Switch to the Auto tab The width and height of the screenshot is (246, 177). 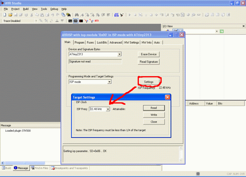[157, 43]
